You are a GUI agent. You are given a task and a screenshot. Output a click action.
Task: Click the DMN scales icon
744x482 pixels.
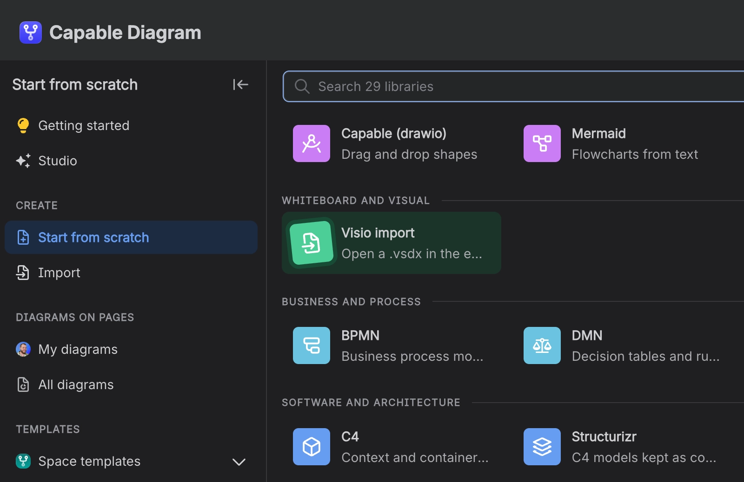tap(542, 345)
